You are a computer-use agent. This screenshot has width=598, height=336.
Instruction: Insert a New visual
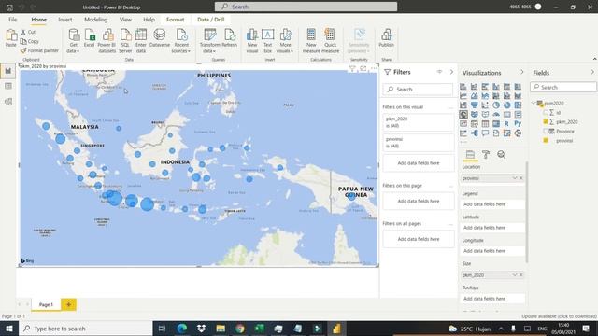(x=252, y=40)
